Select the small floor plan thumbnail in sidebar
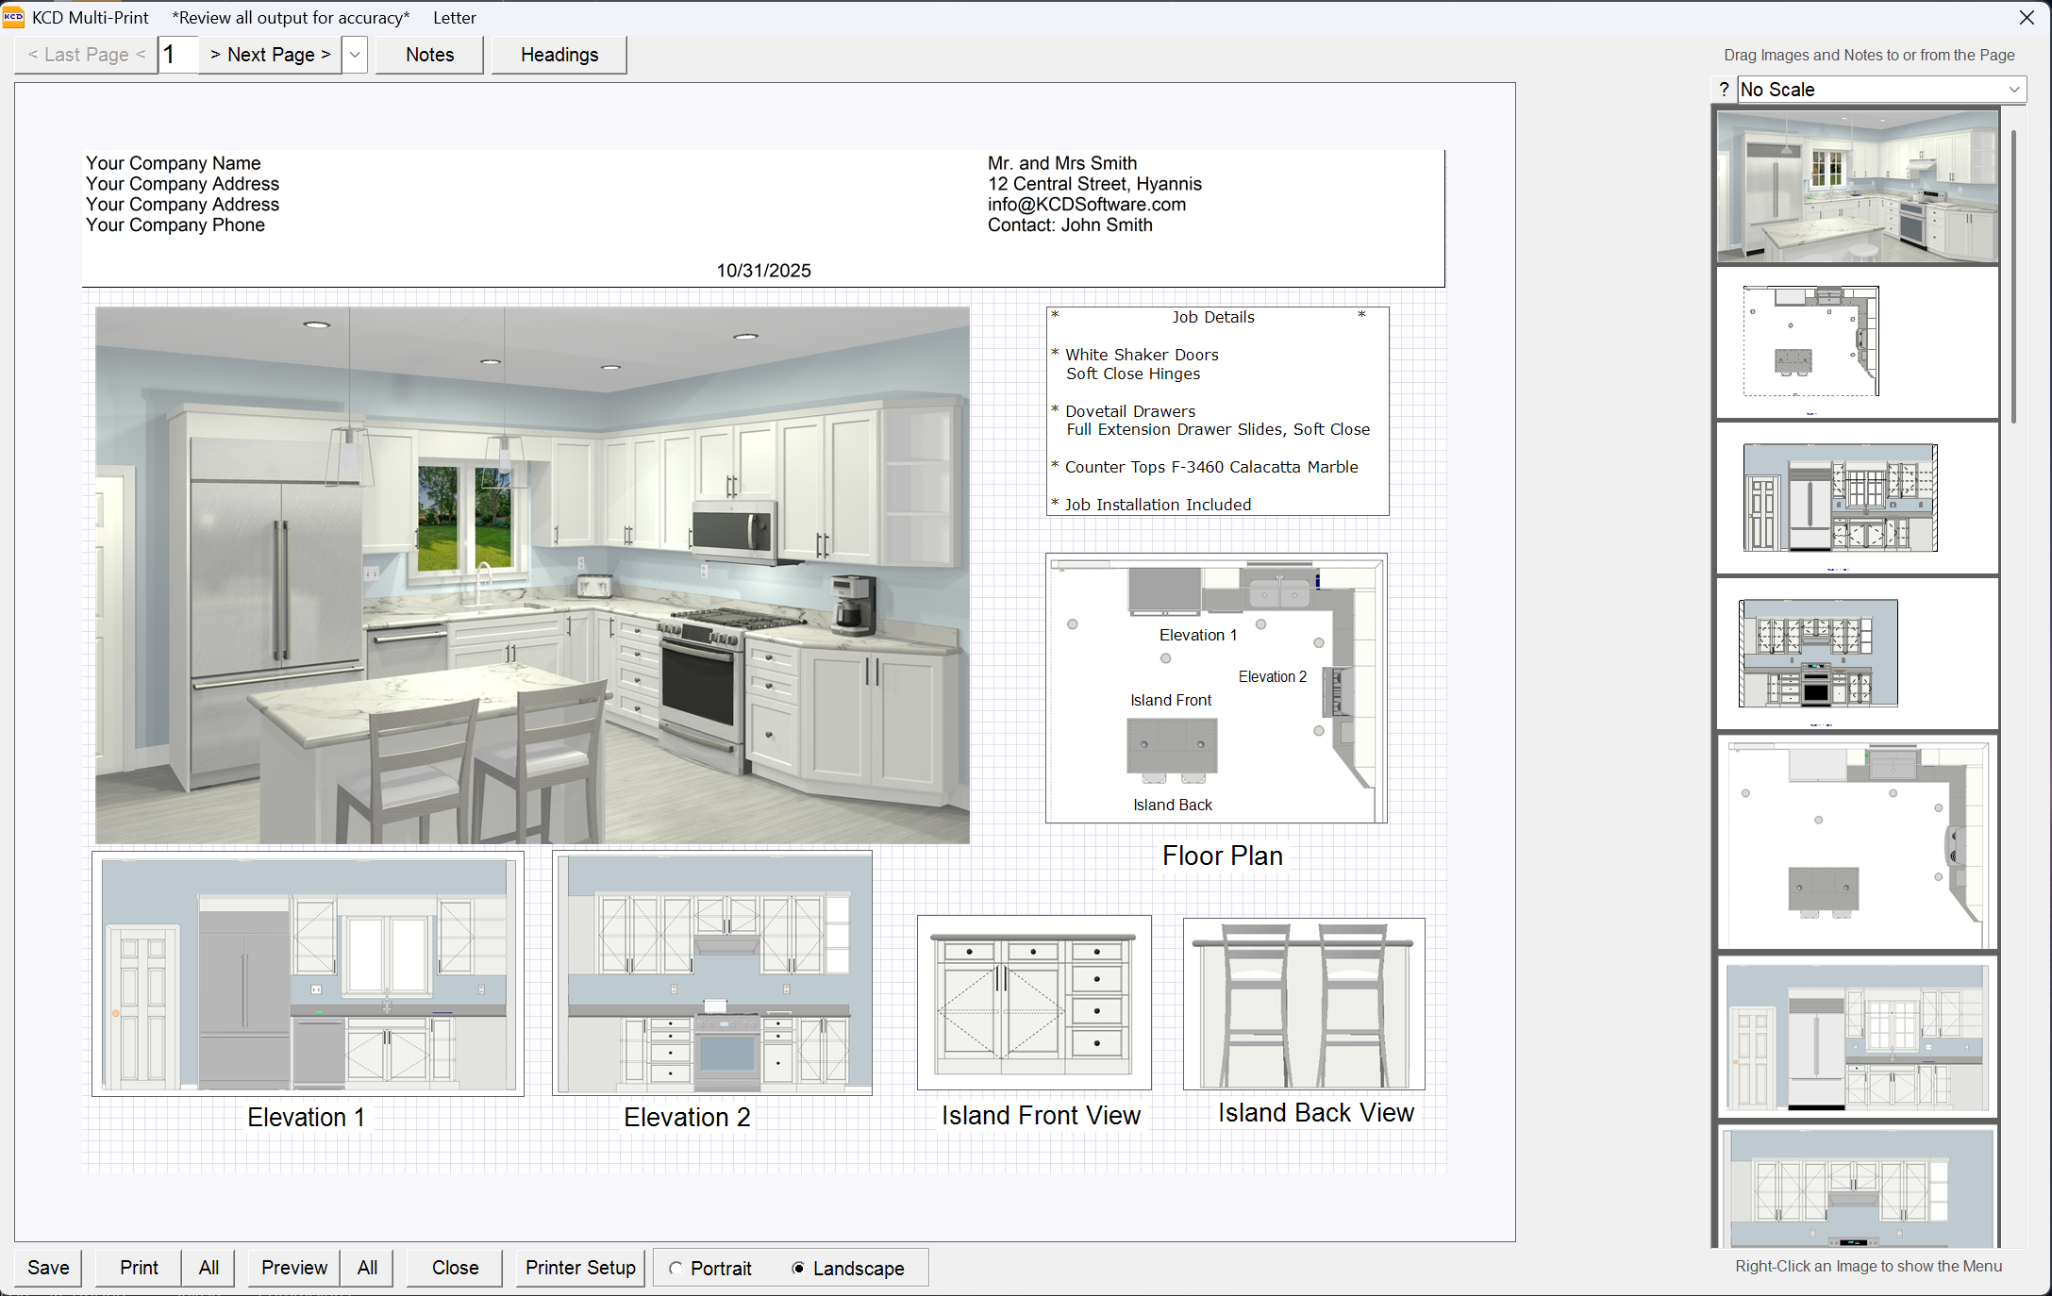Image resolution: width=2052 pixels, height=1296 pixels. click(x=1857, y=343)
